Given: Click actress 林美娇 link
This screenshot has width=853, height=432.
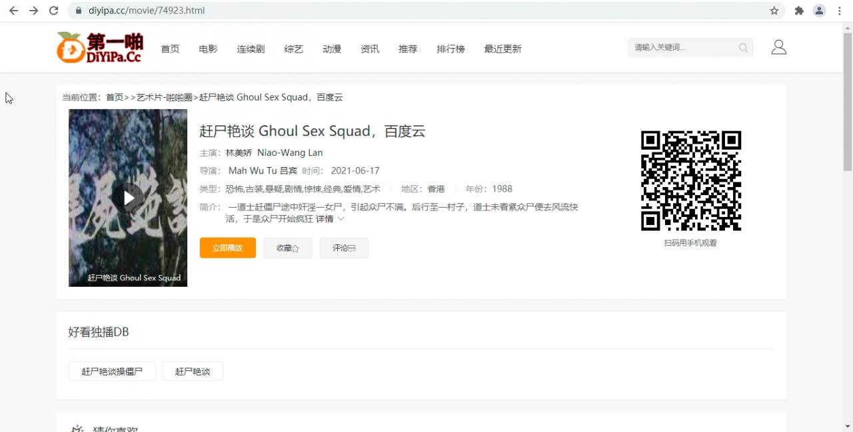Looking at the screenshot, I should (239, 152).
